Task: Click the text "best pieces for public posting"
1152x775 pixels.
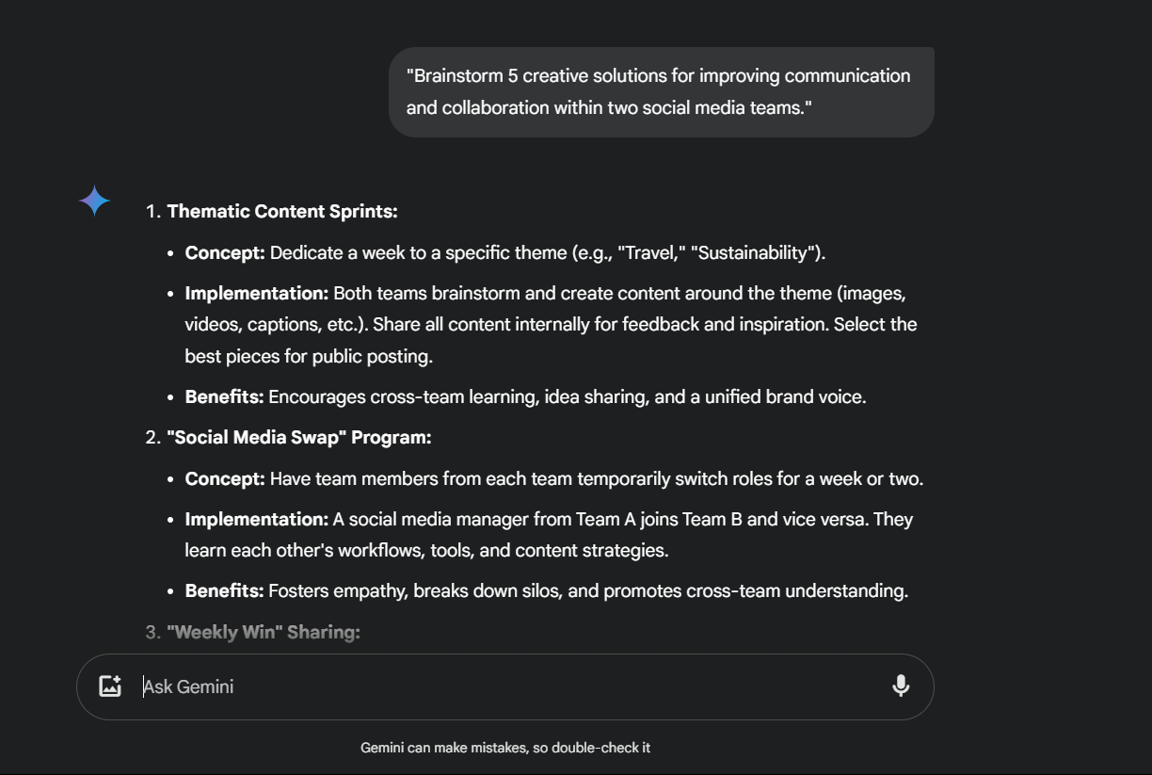Action: tap(309, 357)
